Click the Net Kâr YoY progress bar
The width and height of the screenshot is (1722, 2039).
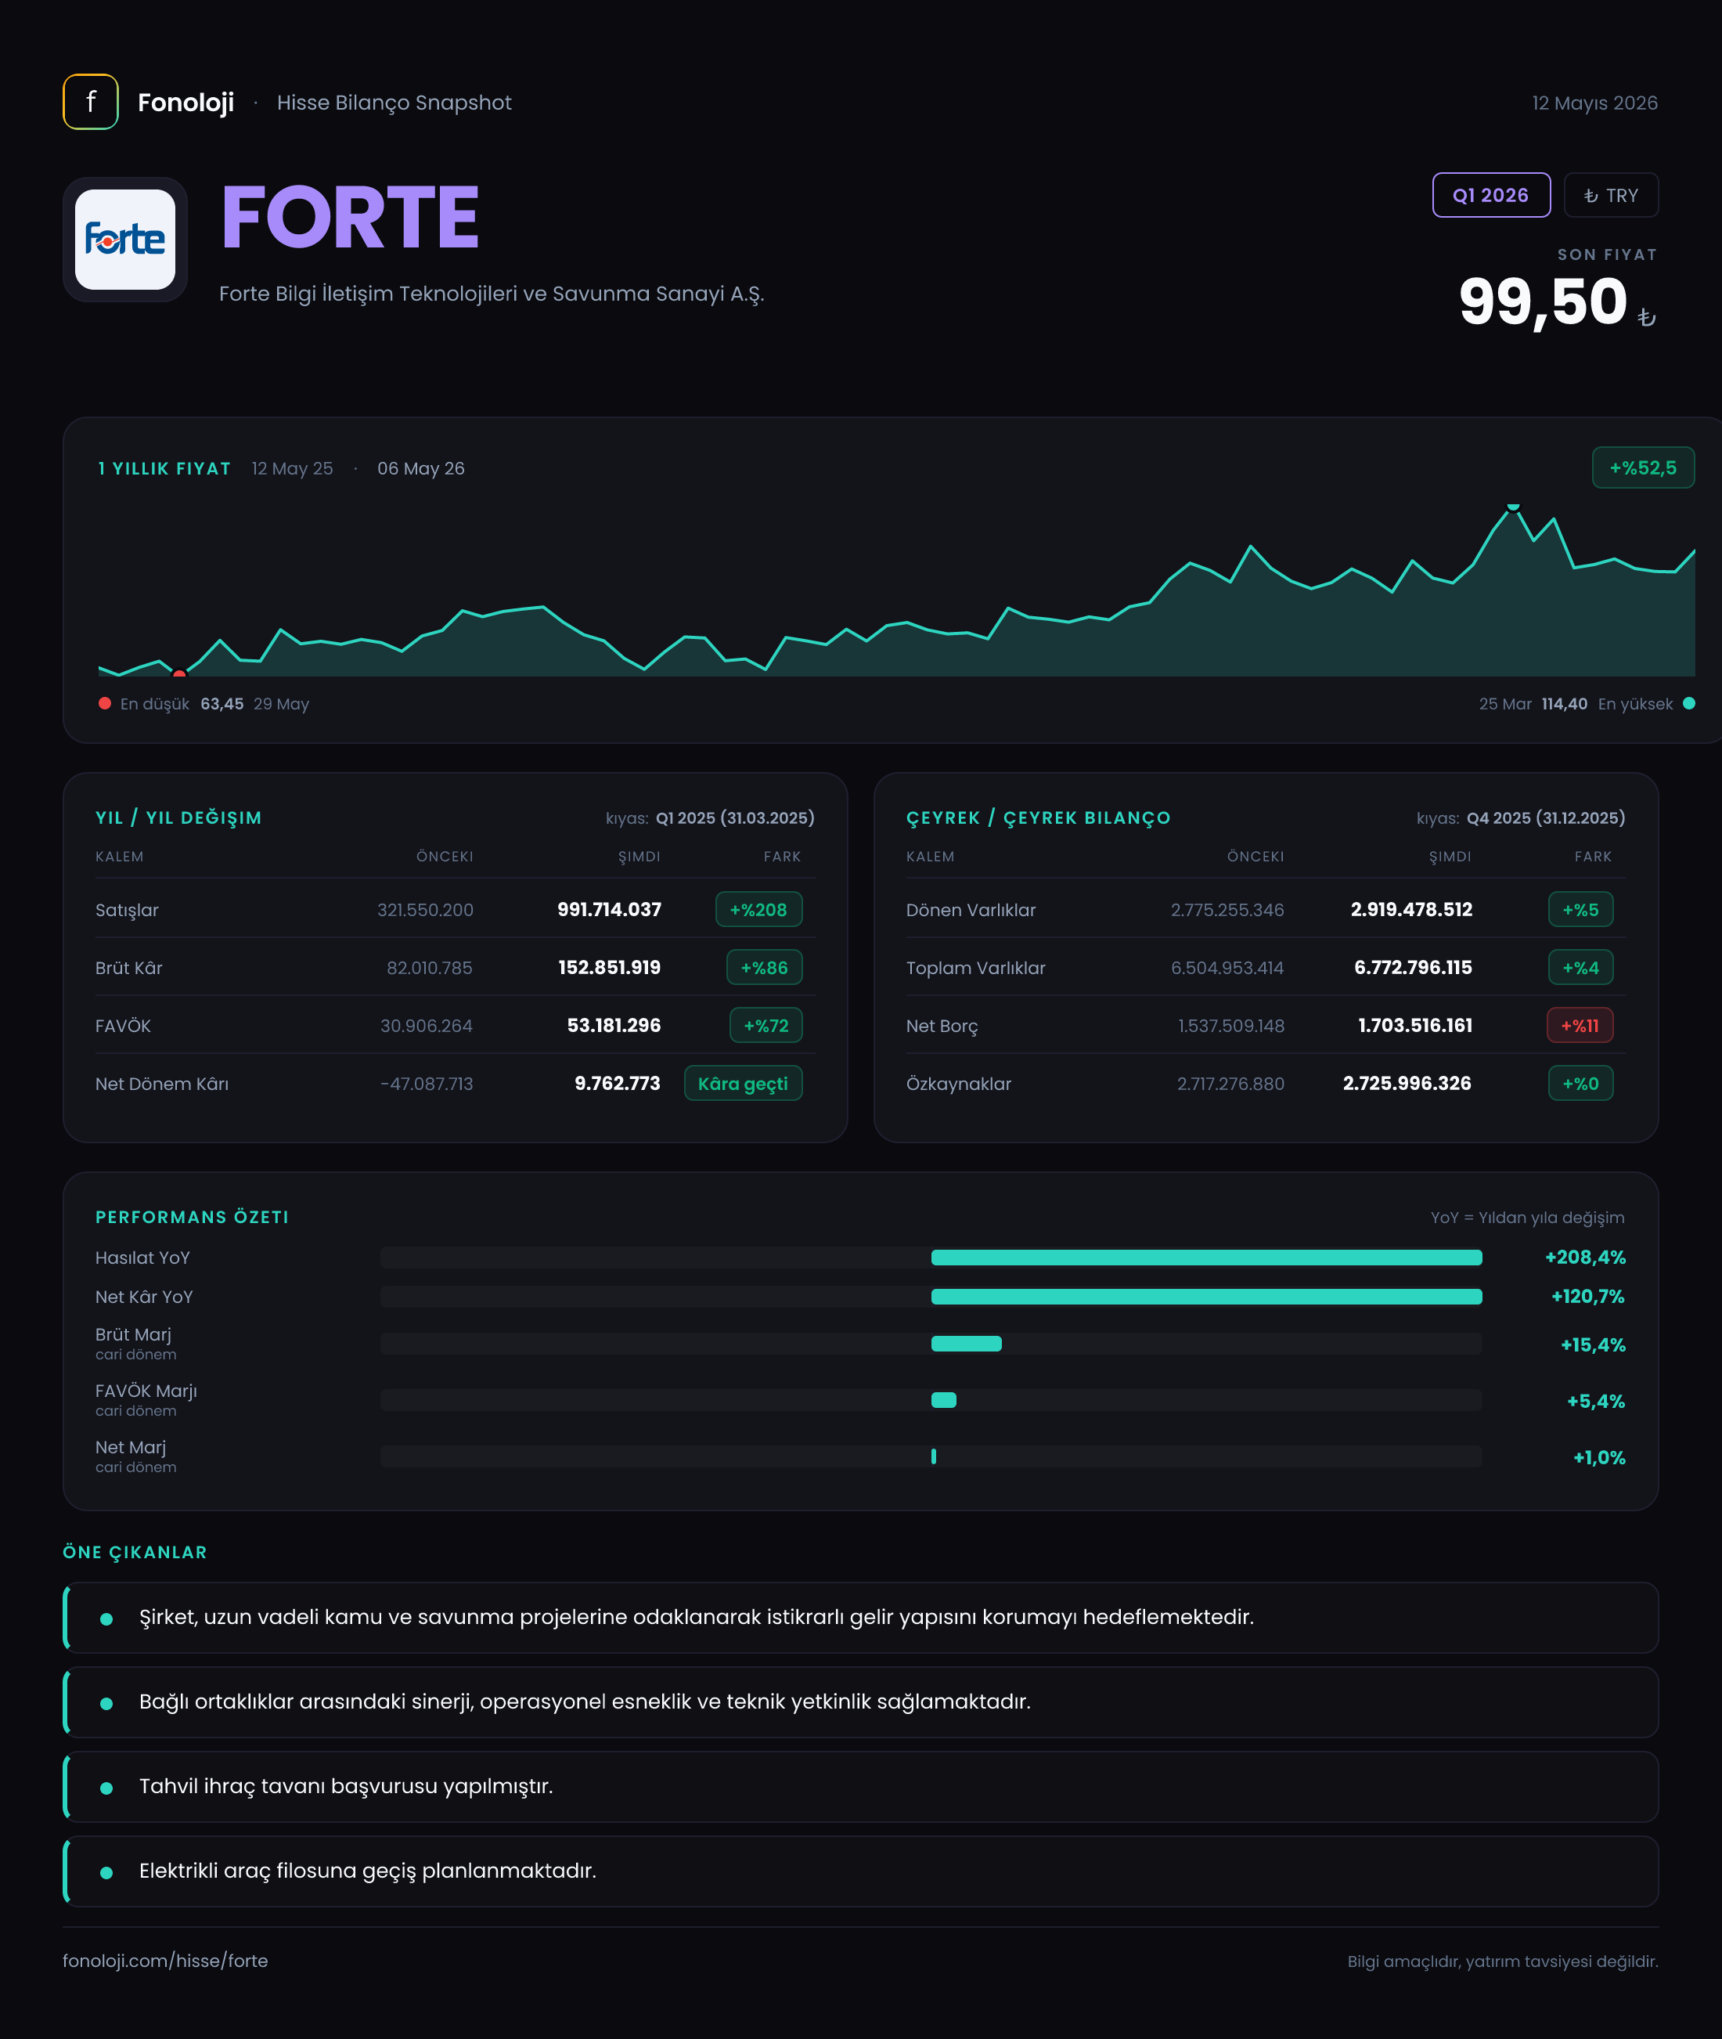click(x=931, y=1297)
